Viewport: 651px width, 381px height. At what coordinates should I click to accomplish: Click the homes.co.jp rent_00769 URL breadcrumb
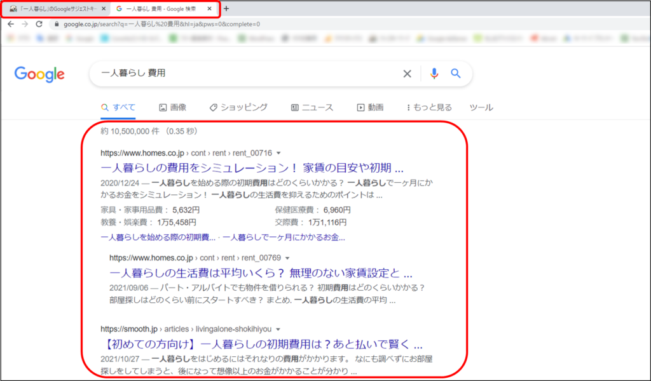pyautogui.click(x=195, y=258)
